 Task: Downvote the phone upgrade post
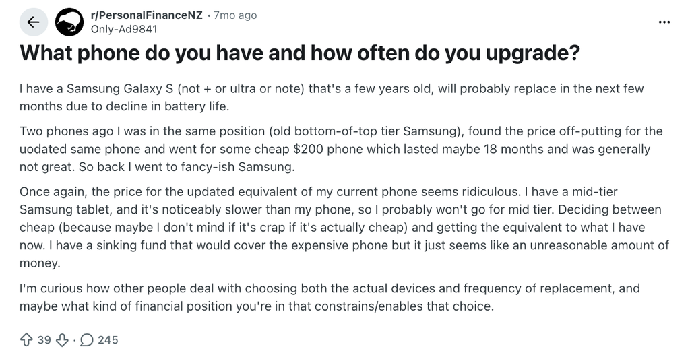62,339
